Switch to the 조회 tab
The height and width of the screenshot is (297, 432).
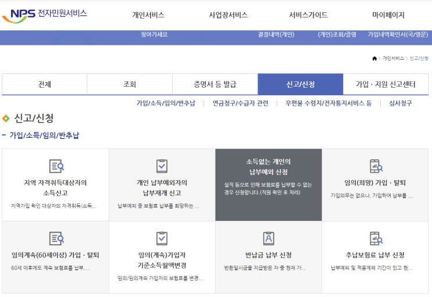[x=130, y=84]
